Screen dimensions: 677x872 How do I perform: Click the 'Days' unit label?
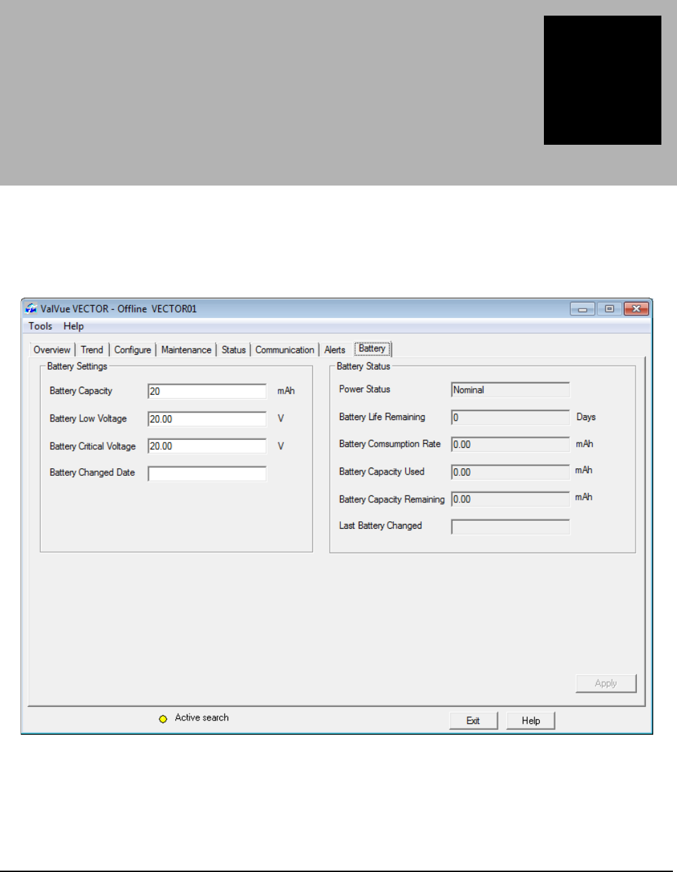586,417
